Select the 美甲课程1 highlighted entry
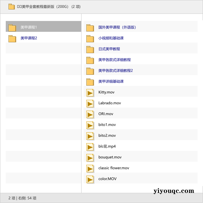203x203 pixels. coord(29,27)
